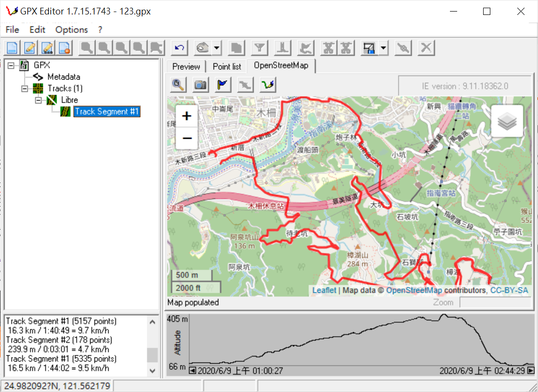Click the document-with-pencil icon with dots underneath
Viewport: 538px width, 392px height.
(47, 48)
